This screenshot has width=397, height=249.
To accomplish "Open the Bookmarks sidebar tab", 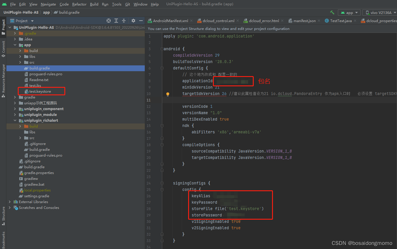I will tap(3, 240).
